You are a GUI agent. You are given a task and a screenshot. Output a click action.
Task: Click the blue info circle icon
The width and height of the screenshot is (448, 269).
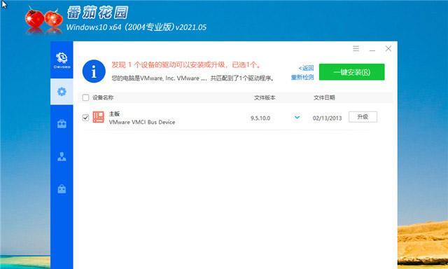point(94,71)
